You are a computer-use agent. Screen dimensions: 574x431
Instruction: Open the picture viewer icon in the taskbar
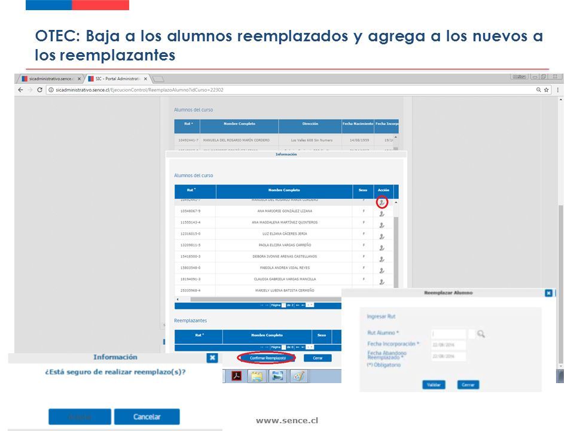point(277,376)
